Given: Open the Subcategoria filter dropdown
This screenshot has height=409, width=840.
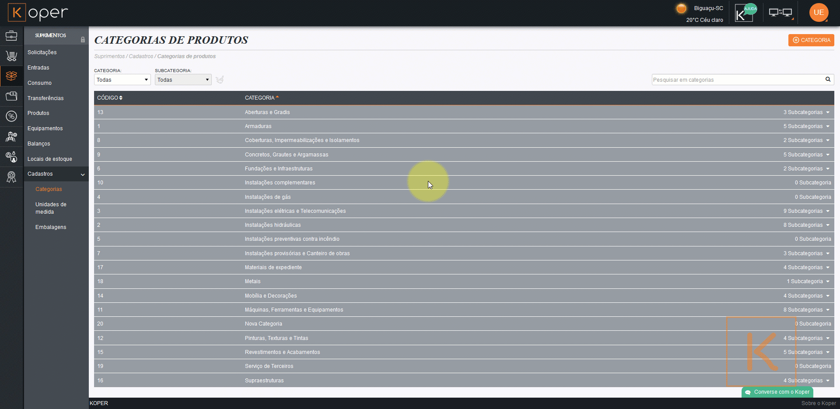Looking at the screenshot, I should (183, 80).
